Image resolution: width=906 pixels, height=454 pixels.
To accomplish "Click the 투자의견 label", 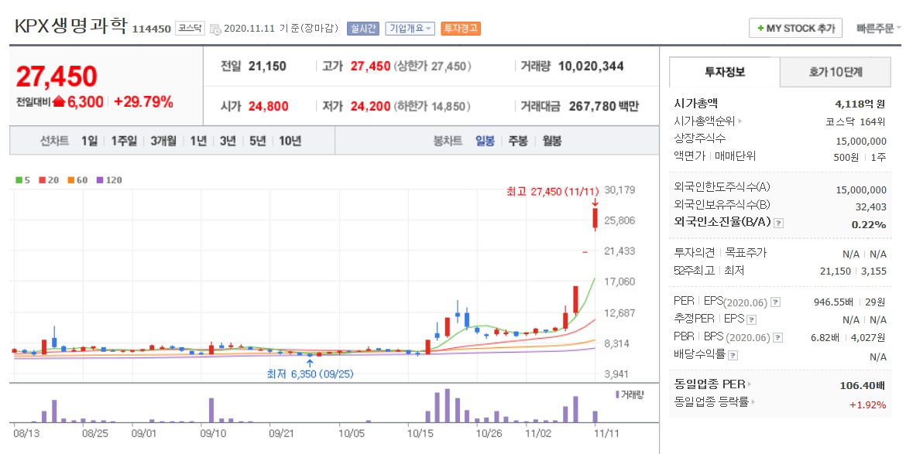I will pos(694,253).
